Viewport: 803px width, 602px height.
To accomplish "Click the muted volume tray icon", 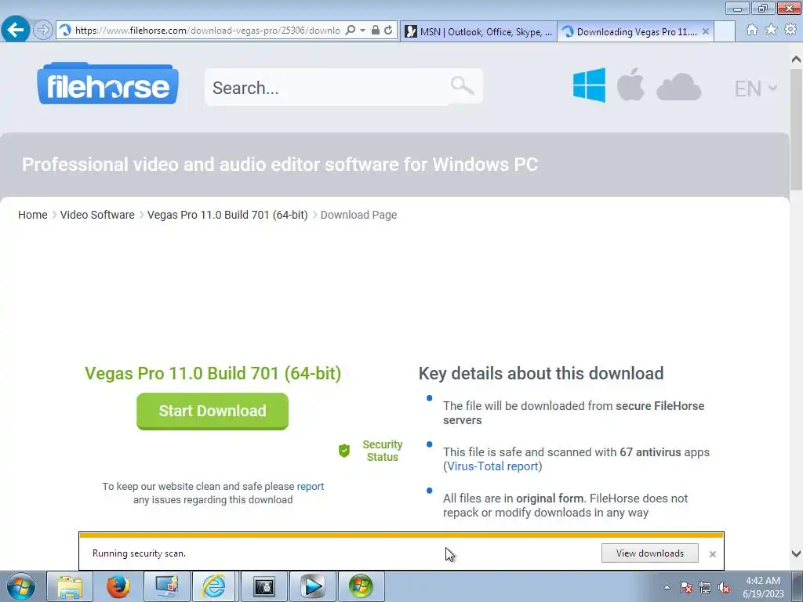I will tap(724, 588).
